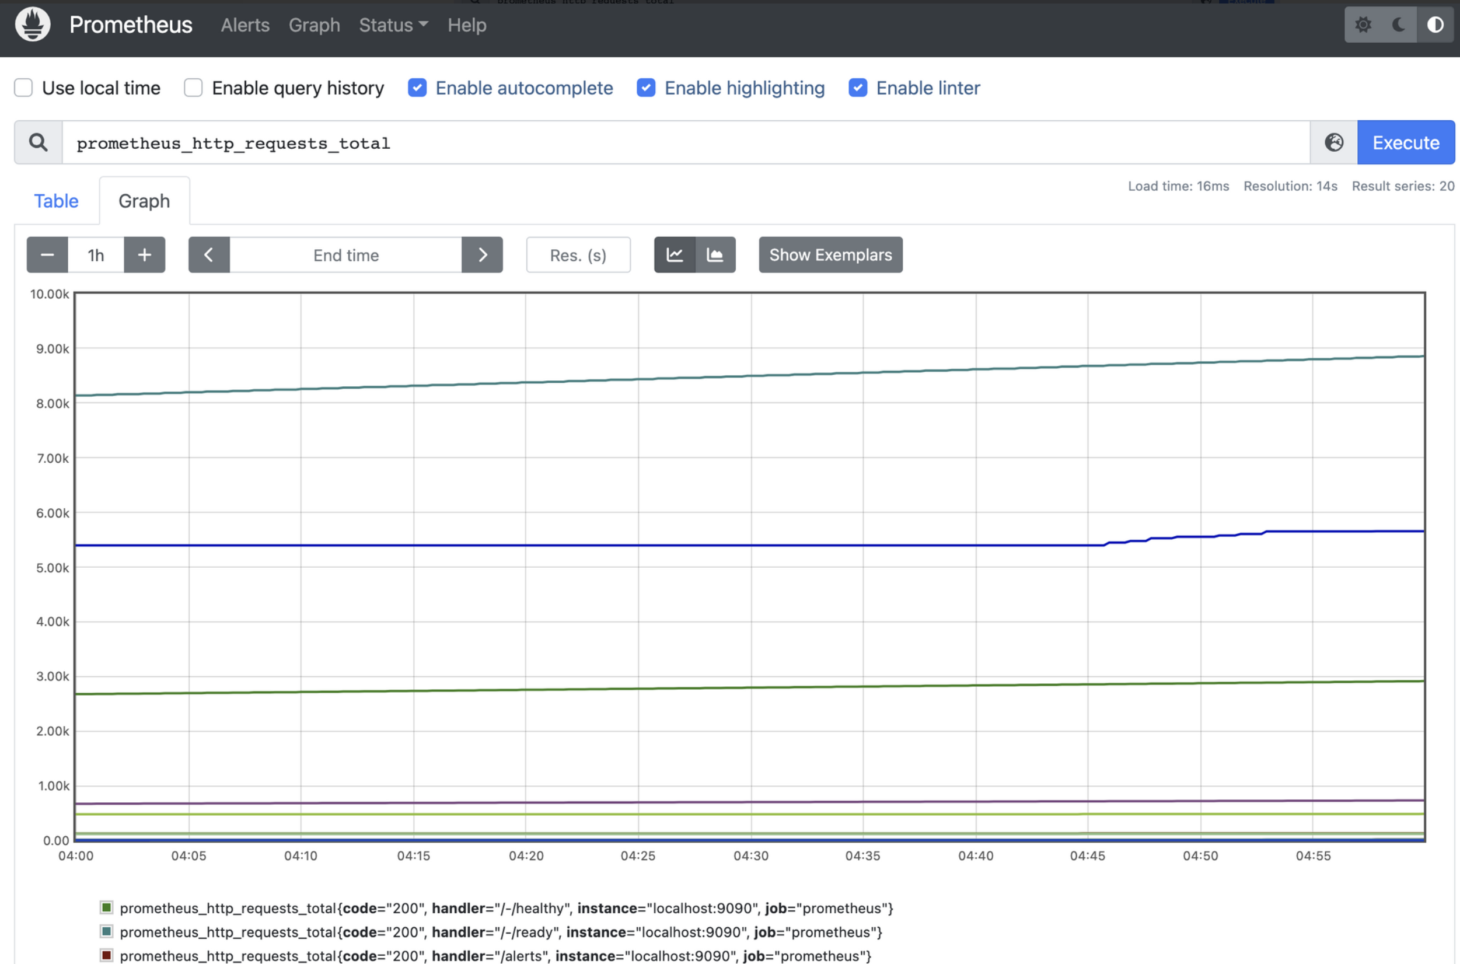Click the 1h range input

(96, 254)
